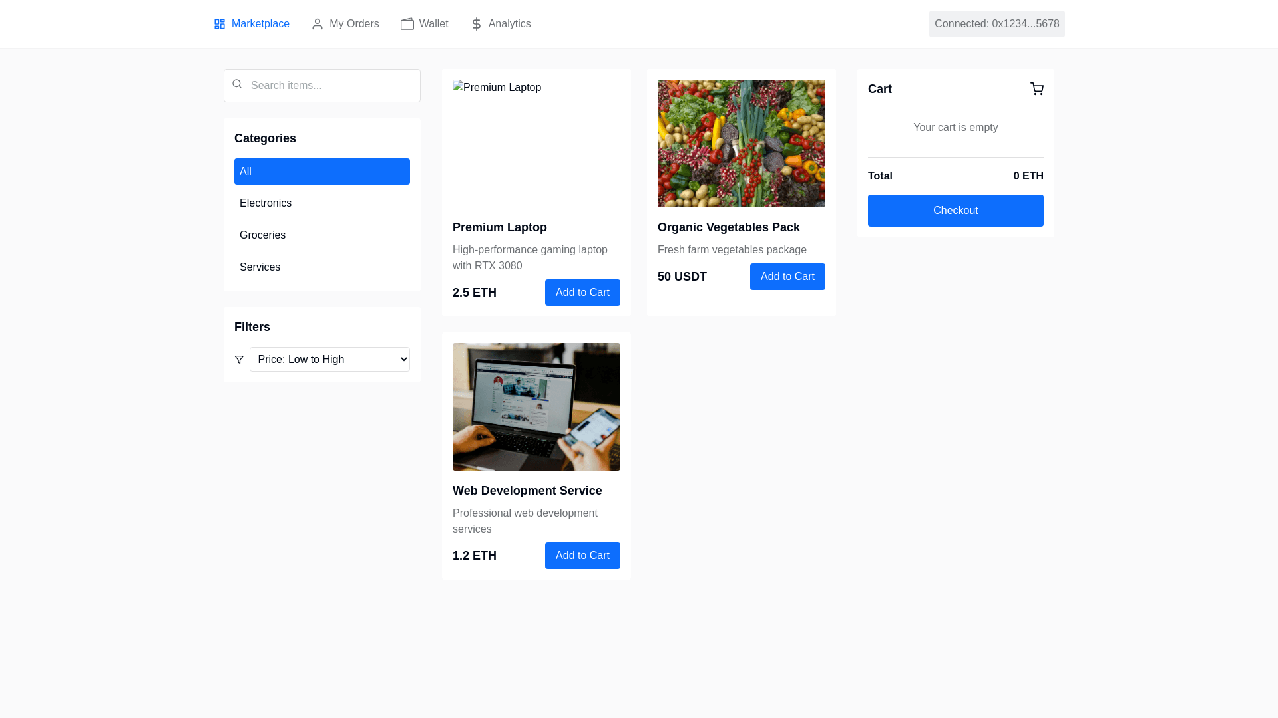Click the Marketplace grid icon

click(x=220, y=24)
